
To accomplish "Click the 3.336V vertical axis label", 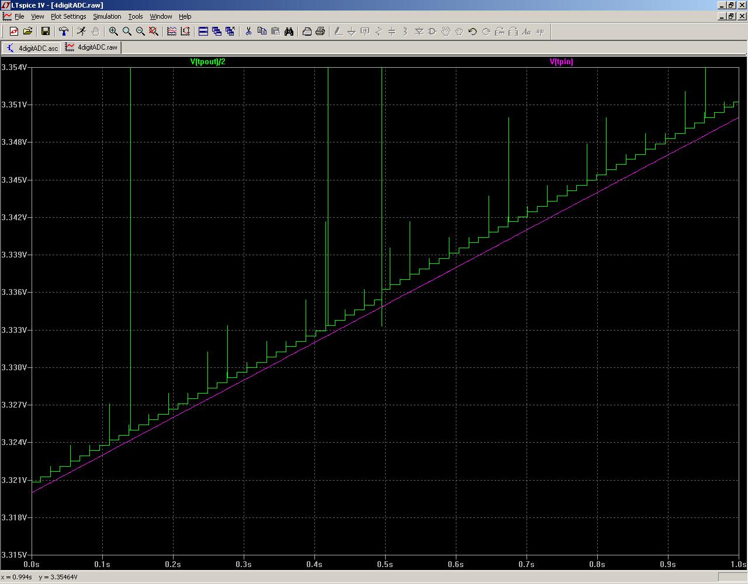I will click(14, 292).
